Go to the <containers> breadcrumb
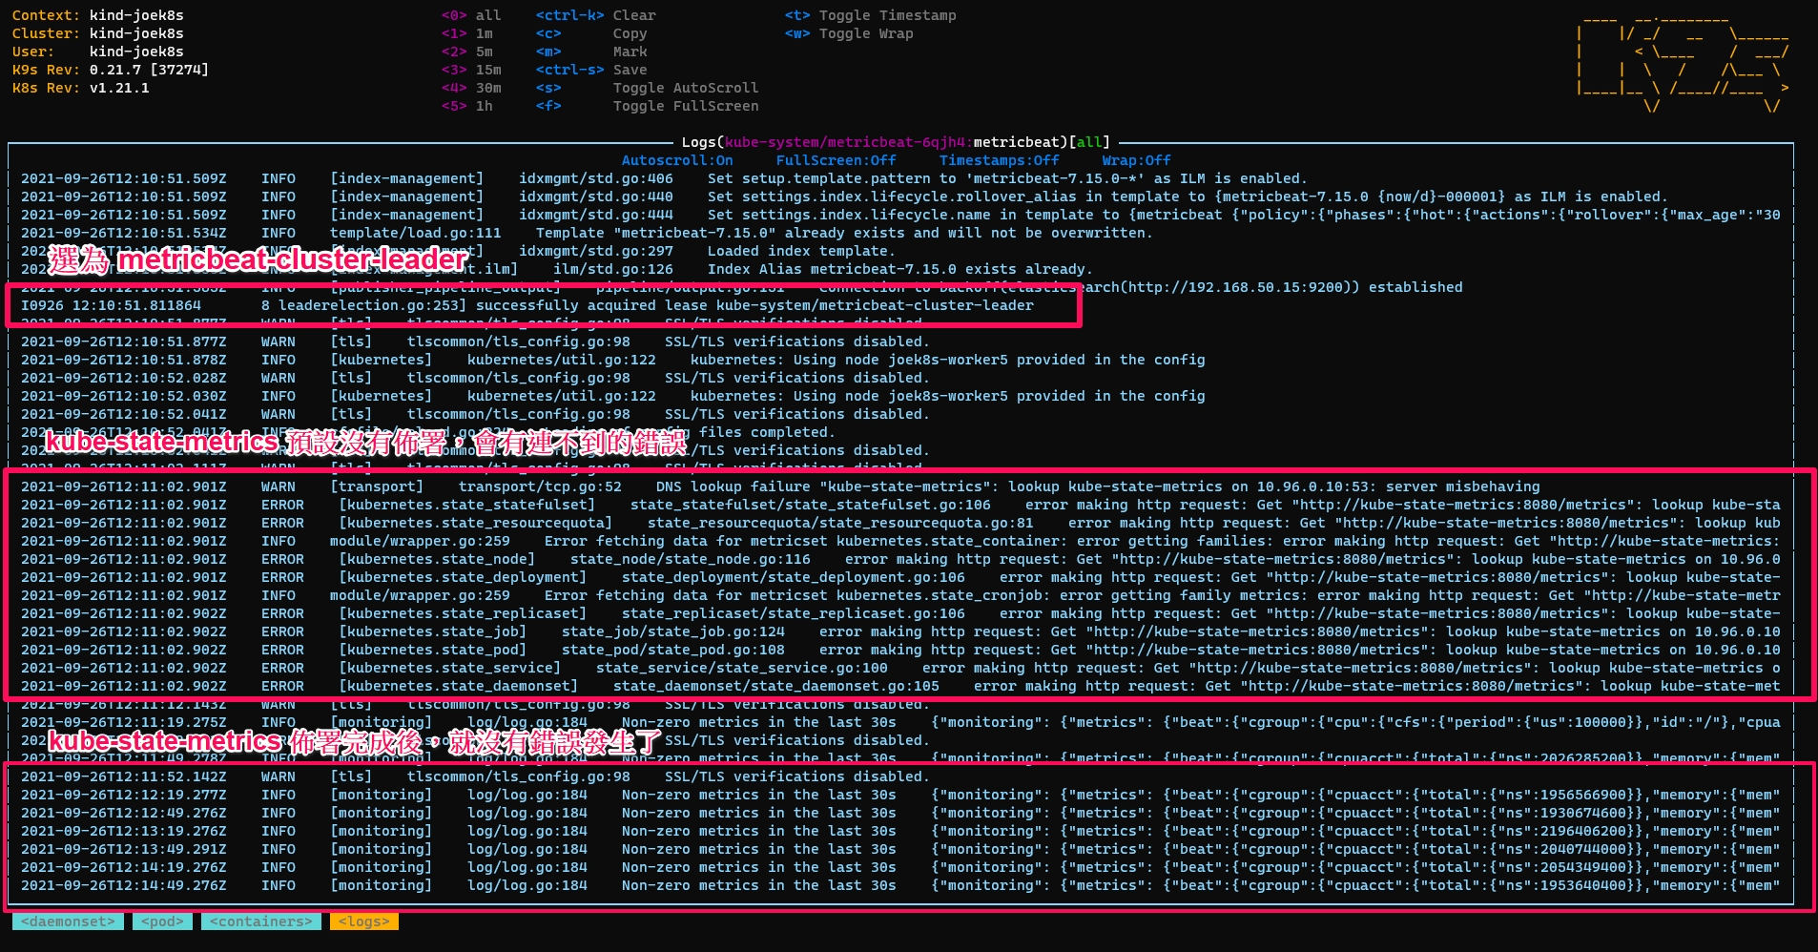The image size is (1818, 952). (x=261, y=921)
